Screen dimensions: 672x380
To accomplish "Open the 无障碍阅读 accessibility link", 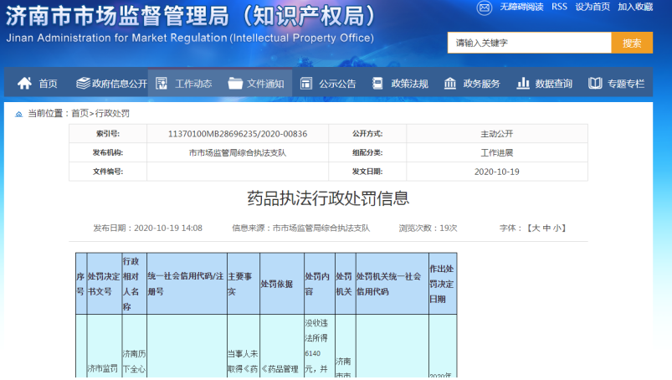I will click(521, 8).
